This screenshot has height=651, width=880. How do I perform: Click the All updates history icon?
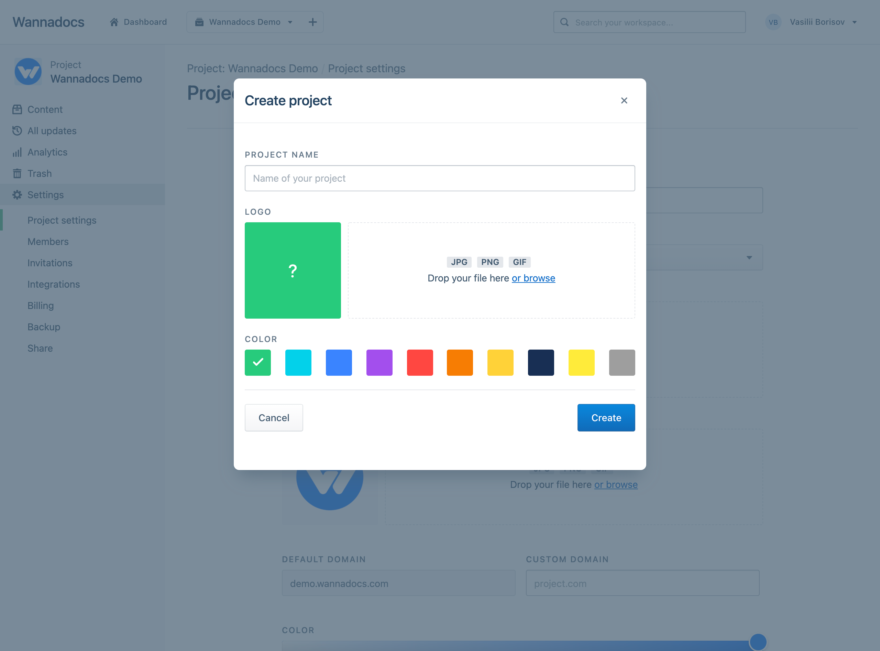(17, 131)
